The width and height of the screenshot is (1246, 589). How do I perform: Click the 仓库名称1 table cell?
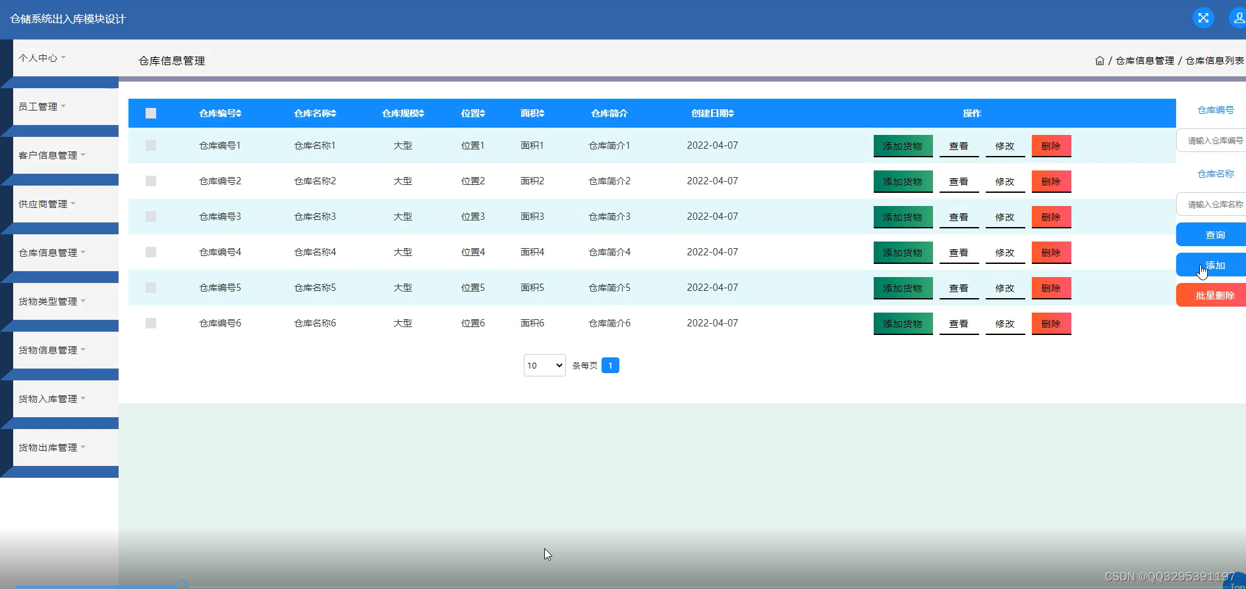point(315,145)
